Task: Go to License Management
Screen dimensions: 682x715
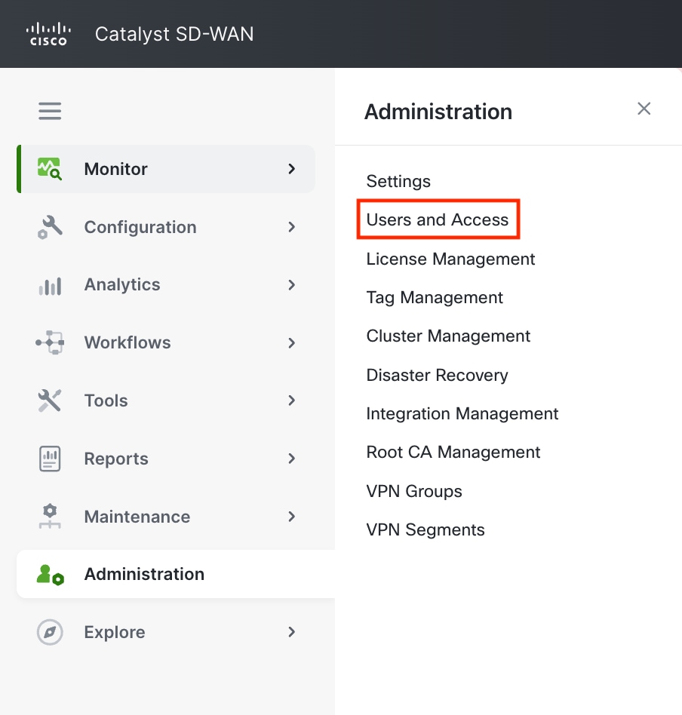Action: [450, 259]
